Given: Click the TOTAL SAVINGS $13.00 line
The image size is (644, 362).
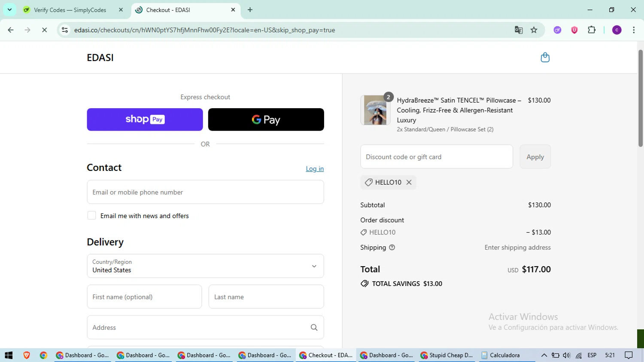Looking at the screenshot, I should click(401, 283).
